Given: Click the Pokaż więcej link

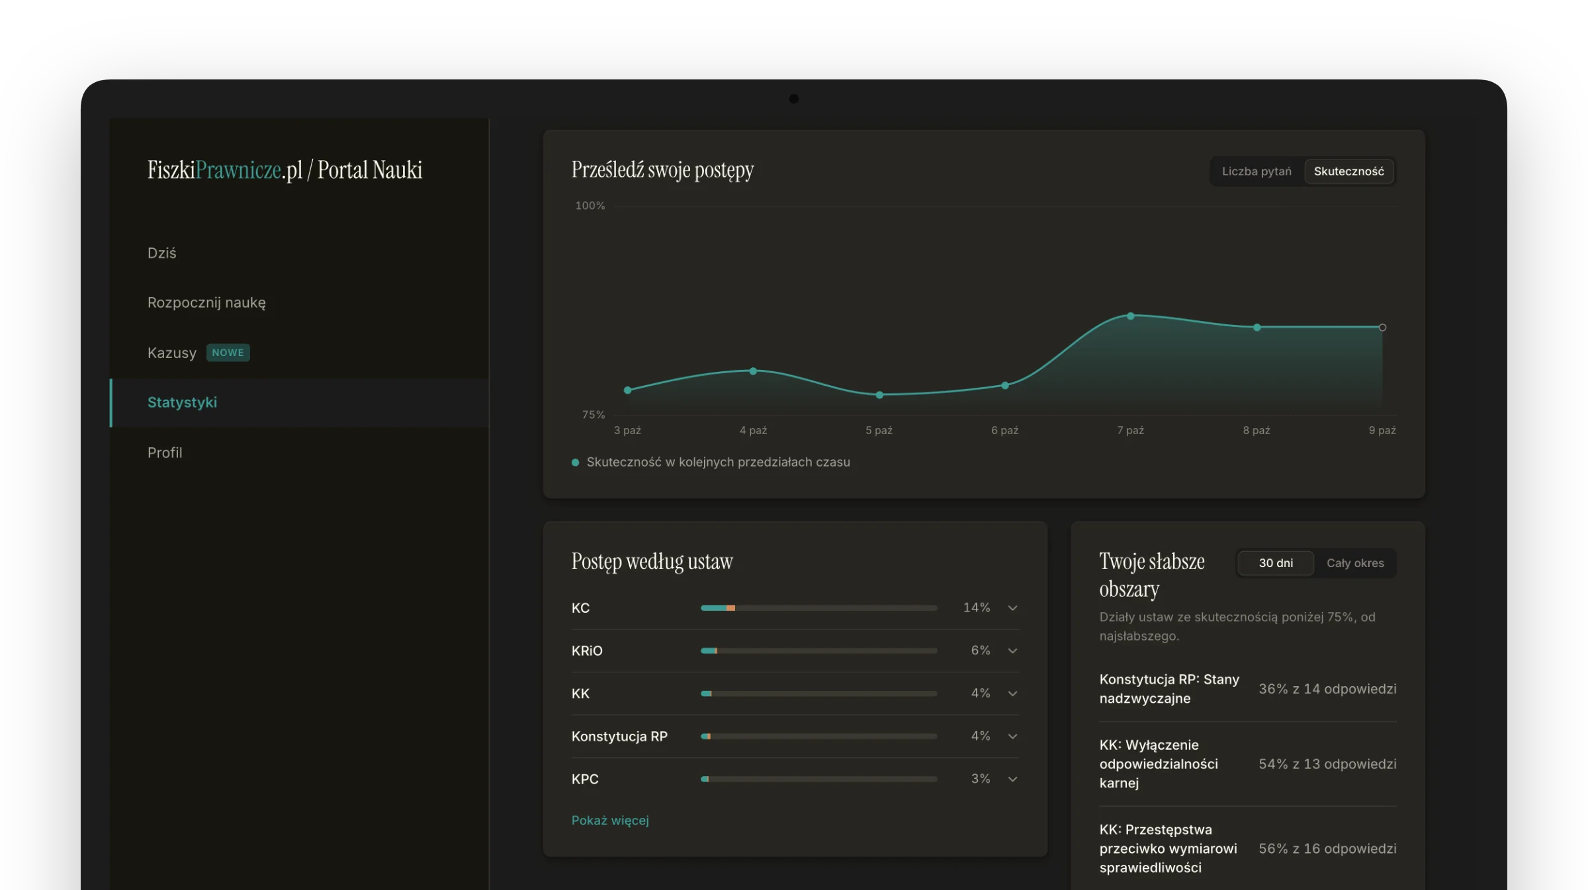Looking at the screenshot, I should [x=610, y=821].
